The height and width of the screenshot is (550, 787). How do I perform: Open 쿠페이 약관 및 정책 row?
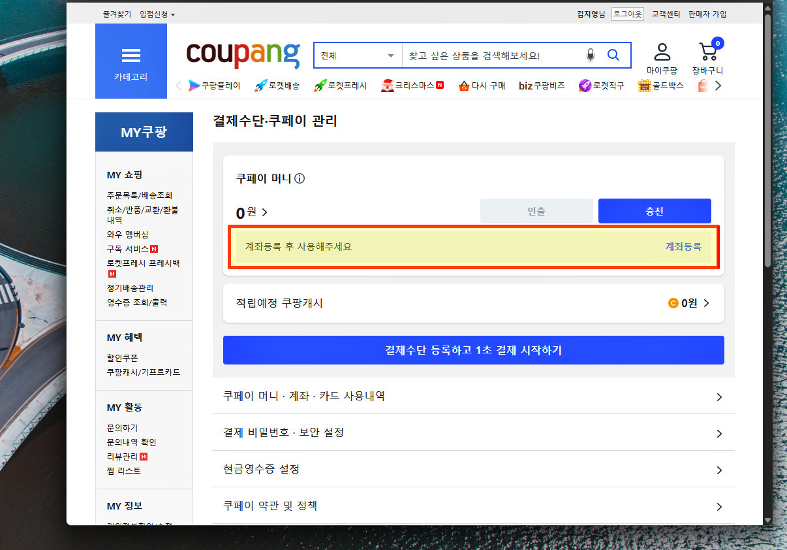[x=474, y=506]
